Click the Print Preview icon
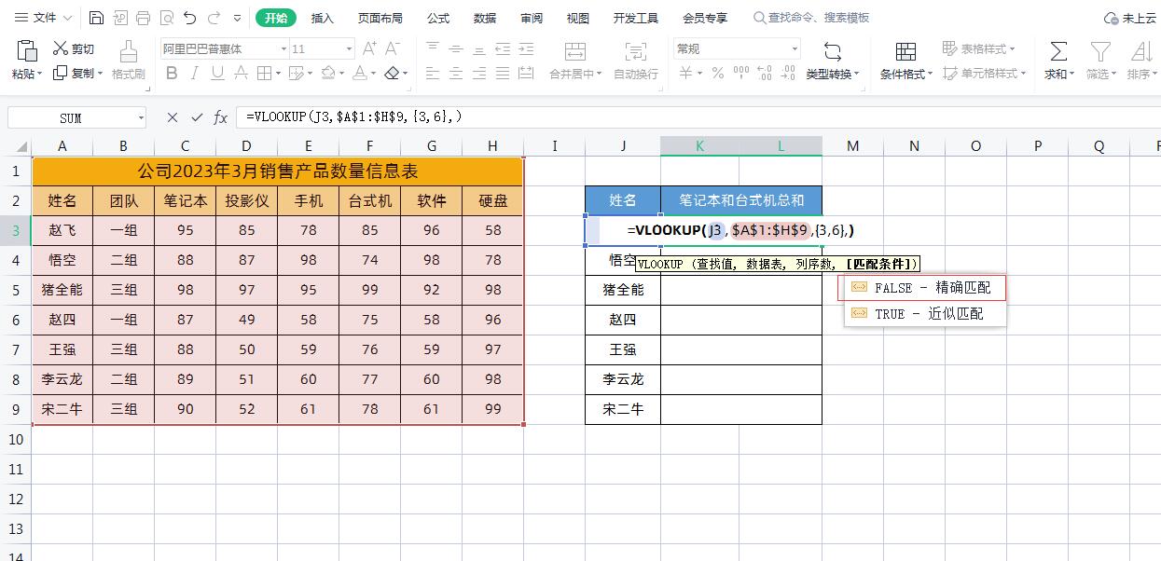The height and width of the screenshot is (561, 1161). pyautogui.click(x=166, y=18)
